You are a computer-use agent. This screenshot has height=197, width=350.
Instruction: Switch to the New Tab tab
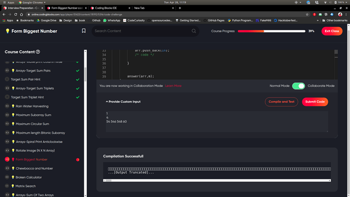[x=154, y=8]
